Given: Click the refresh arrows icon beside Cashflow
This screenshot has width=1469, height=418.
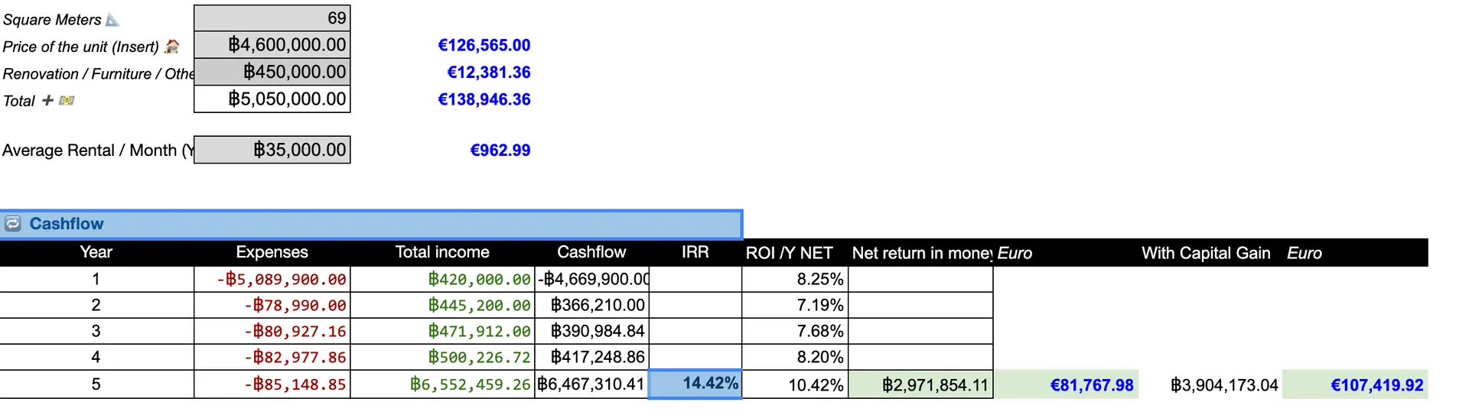Looking at the screenshot, I should 13,224.
